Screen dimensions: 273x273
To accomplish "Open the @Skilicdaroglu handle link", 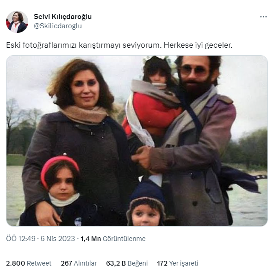I will pos(58,26).
